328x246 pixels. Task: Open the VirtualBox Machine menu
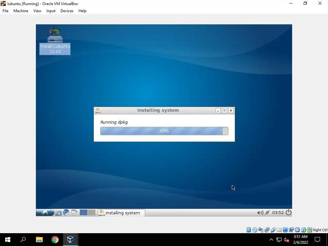click(21, 11)
